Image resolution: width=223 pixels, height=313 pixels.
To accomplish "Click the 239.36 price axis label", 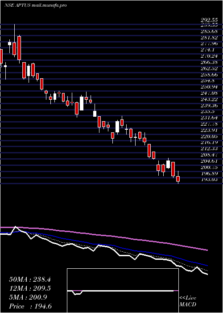I will [209, 106].
